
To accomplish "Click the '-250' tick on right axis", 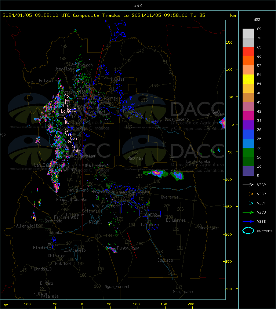I will coord(227,261).
